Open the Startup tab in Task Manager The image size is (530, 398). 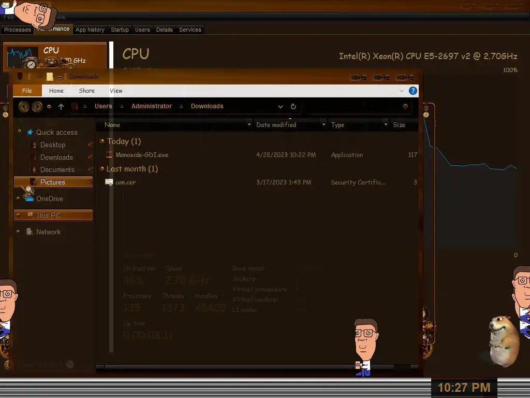point(120,30)
